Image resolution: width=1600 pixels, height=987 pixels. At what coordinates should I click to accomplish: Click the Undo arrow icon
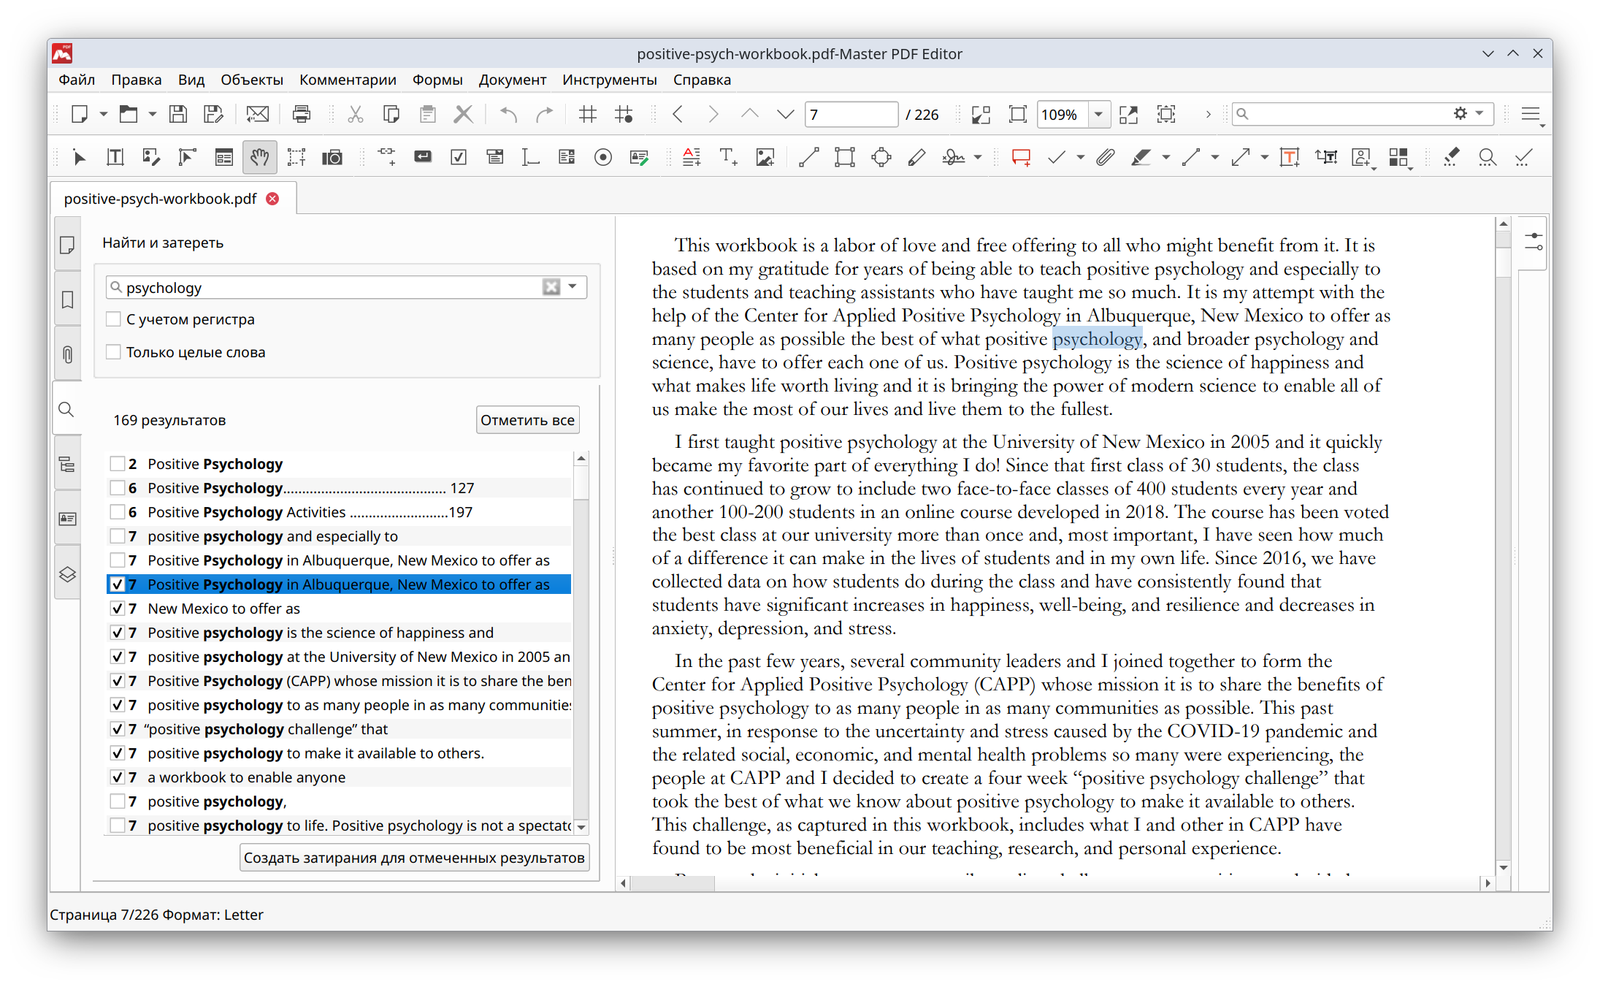click(508, 114)
